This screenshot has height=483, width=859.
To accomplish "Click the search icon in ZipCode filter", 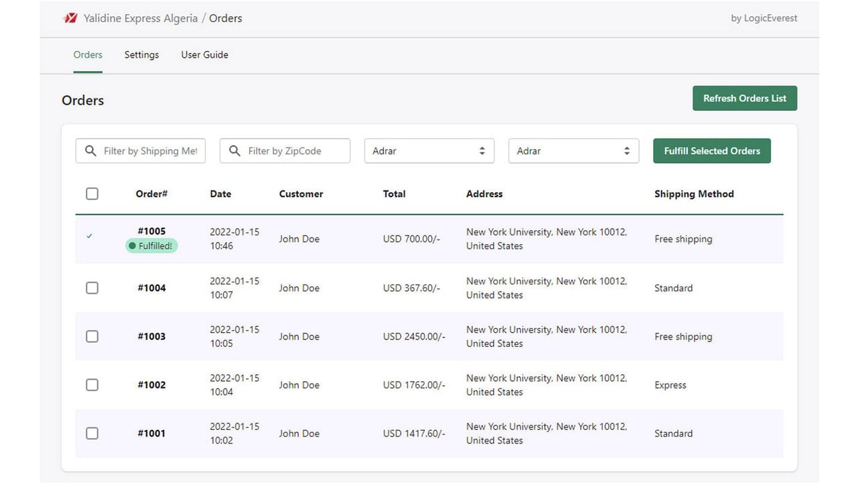I will [235, 151].
